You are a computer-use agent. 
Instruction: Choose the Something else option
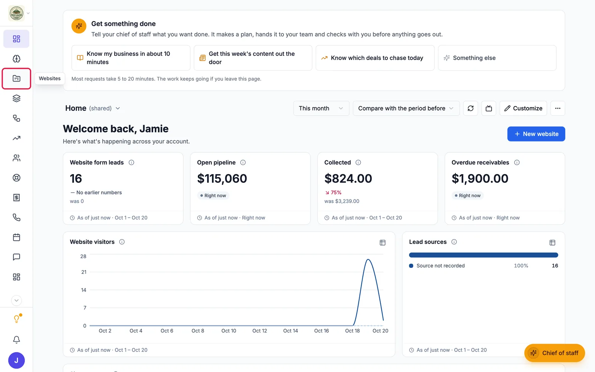point(497,58)
